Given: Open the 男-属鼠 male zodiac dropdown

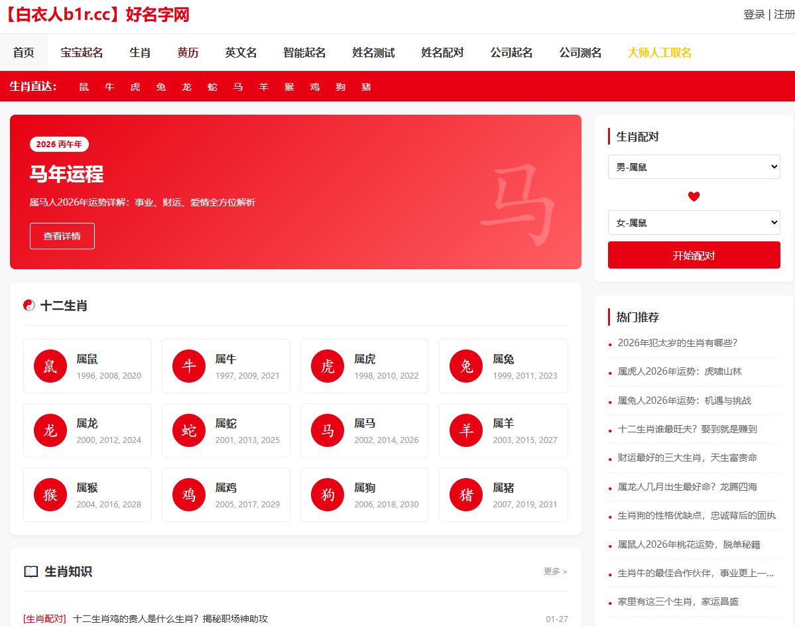Looking at the screenshot, I should (x=694, y=167).
